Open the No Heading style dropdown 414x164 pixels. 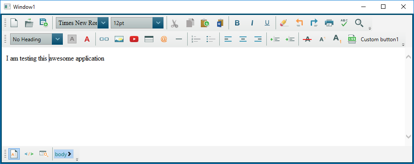pos(57,39)
